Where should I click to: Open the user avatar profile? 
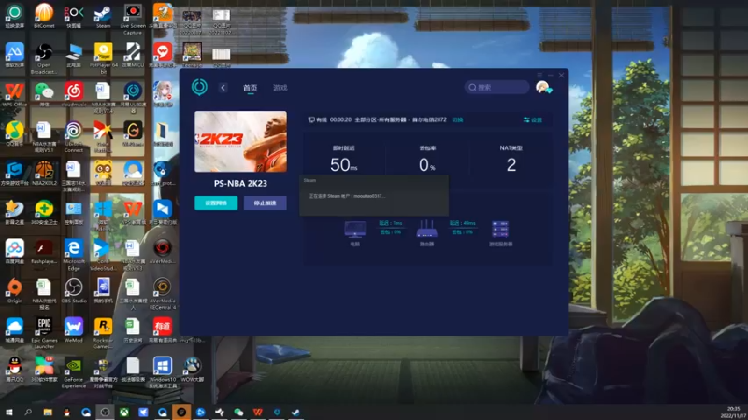543,87
